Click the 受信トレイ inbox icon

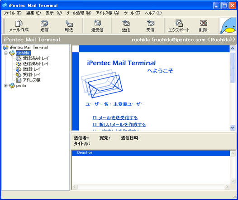19,75
